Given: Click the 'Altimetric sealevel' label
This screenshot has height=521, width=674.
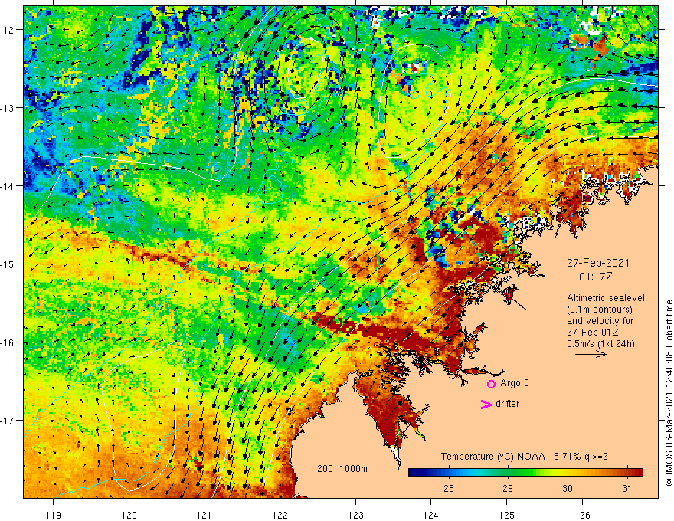Looking at the screenshot, I should tap(606, 298).
